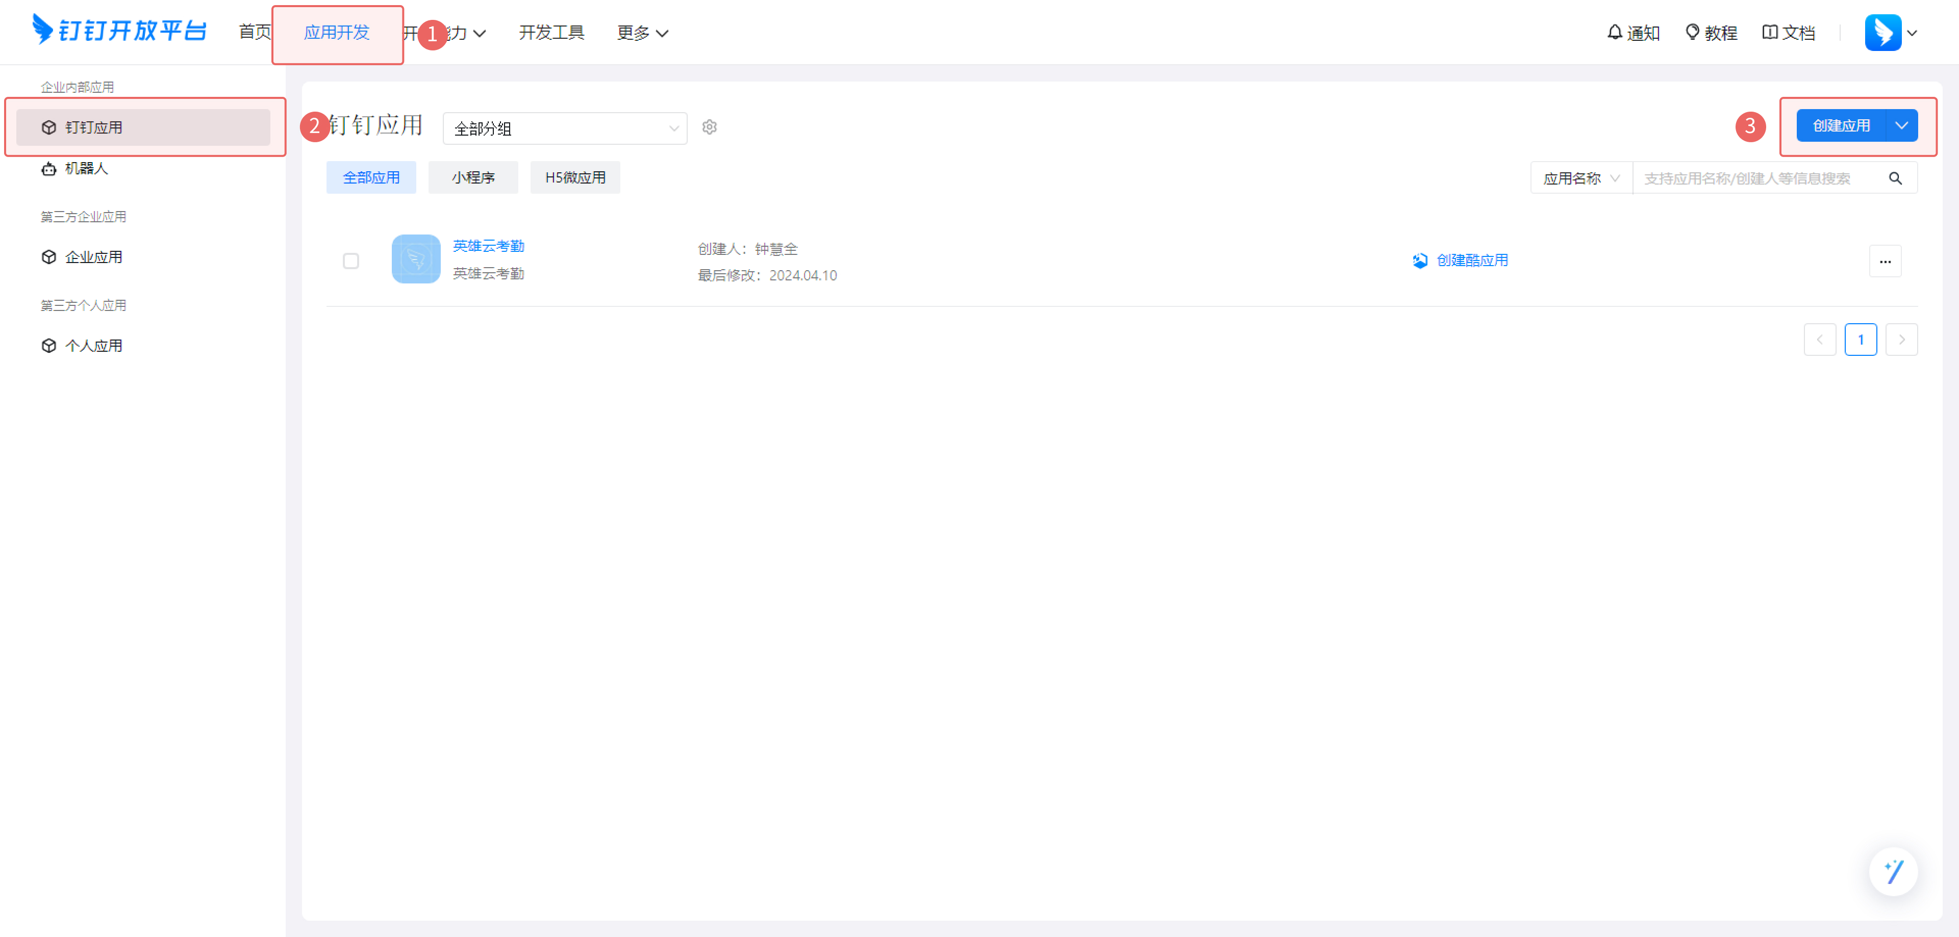Click the user avatar icon
This screenshot has height=937, width=1959.
point(1882,33)
